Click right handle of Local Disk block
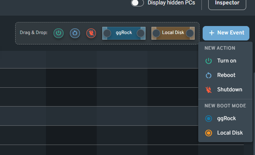 pos(189,33)
